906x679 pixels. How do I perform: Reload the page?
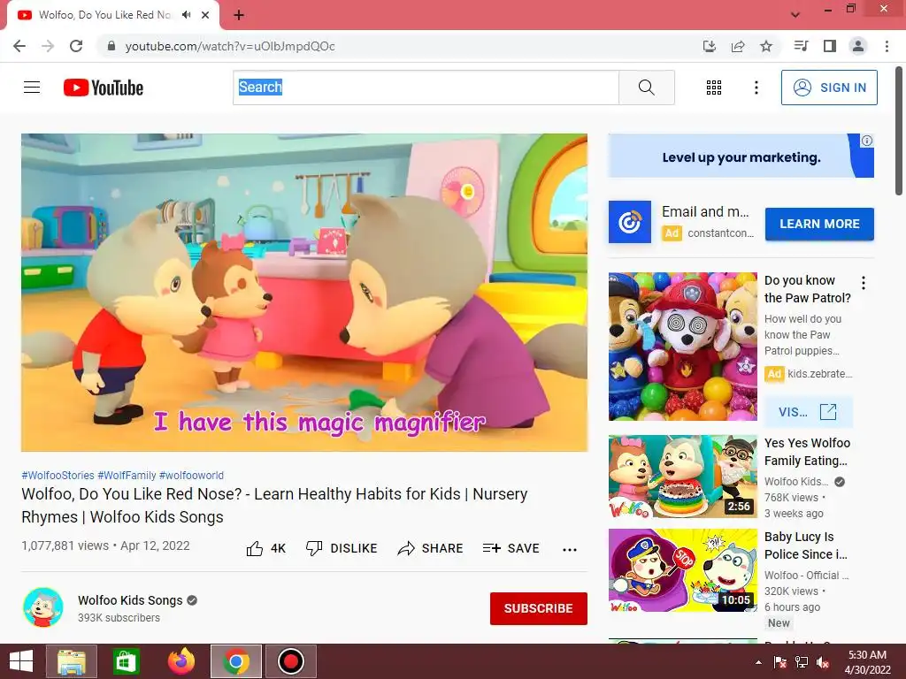click(76, 46)
